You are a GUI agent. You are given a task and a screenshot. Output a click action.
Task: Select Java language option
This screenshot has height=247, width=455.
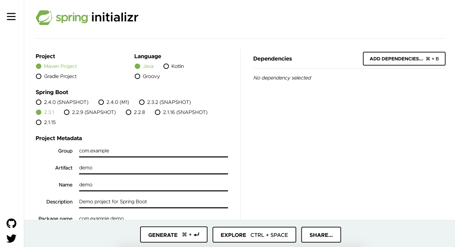coord(144,66)
